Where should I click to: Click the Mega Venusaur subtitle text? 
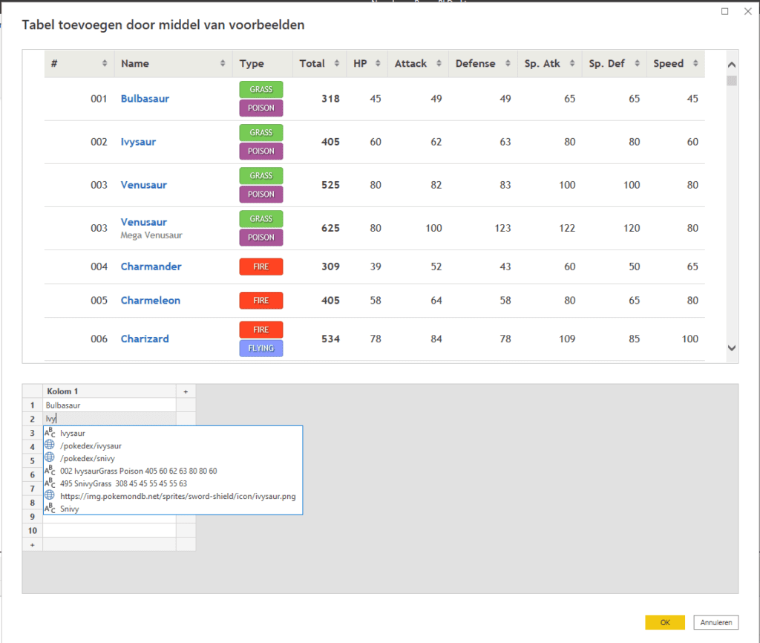(x=151, y=235)
